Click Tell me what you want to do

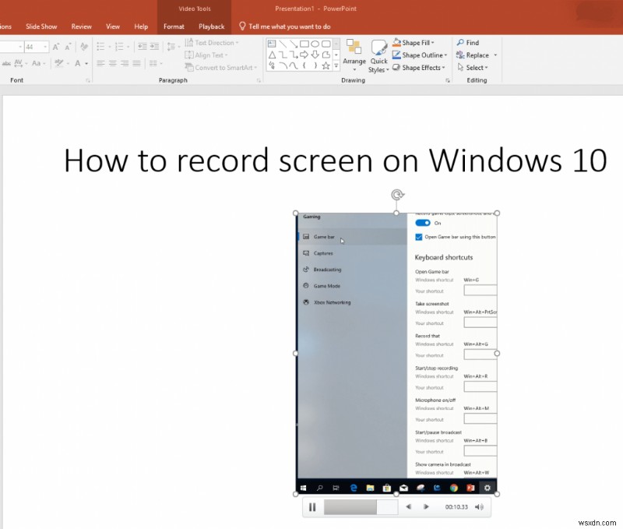289,26
